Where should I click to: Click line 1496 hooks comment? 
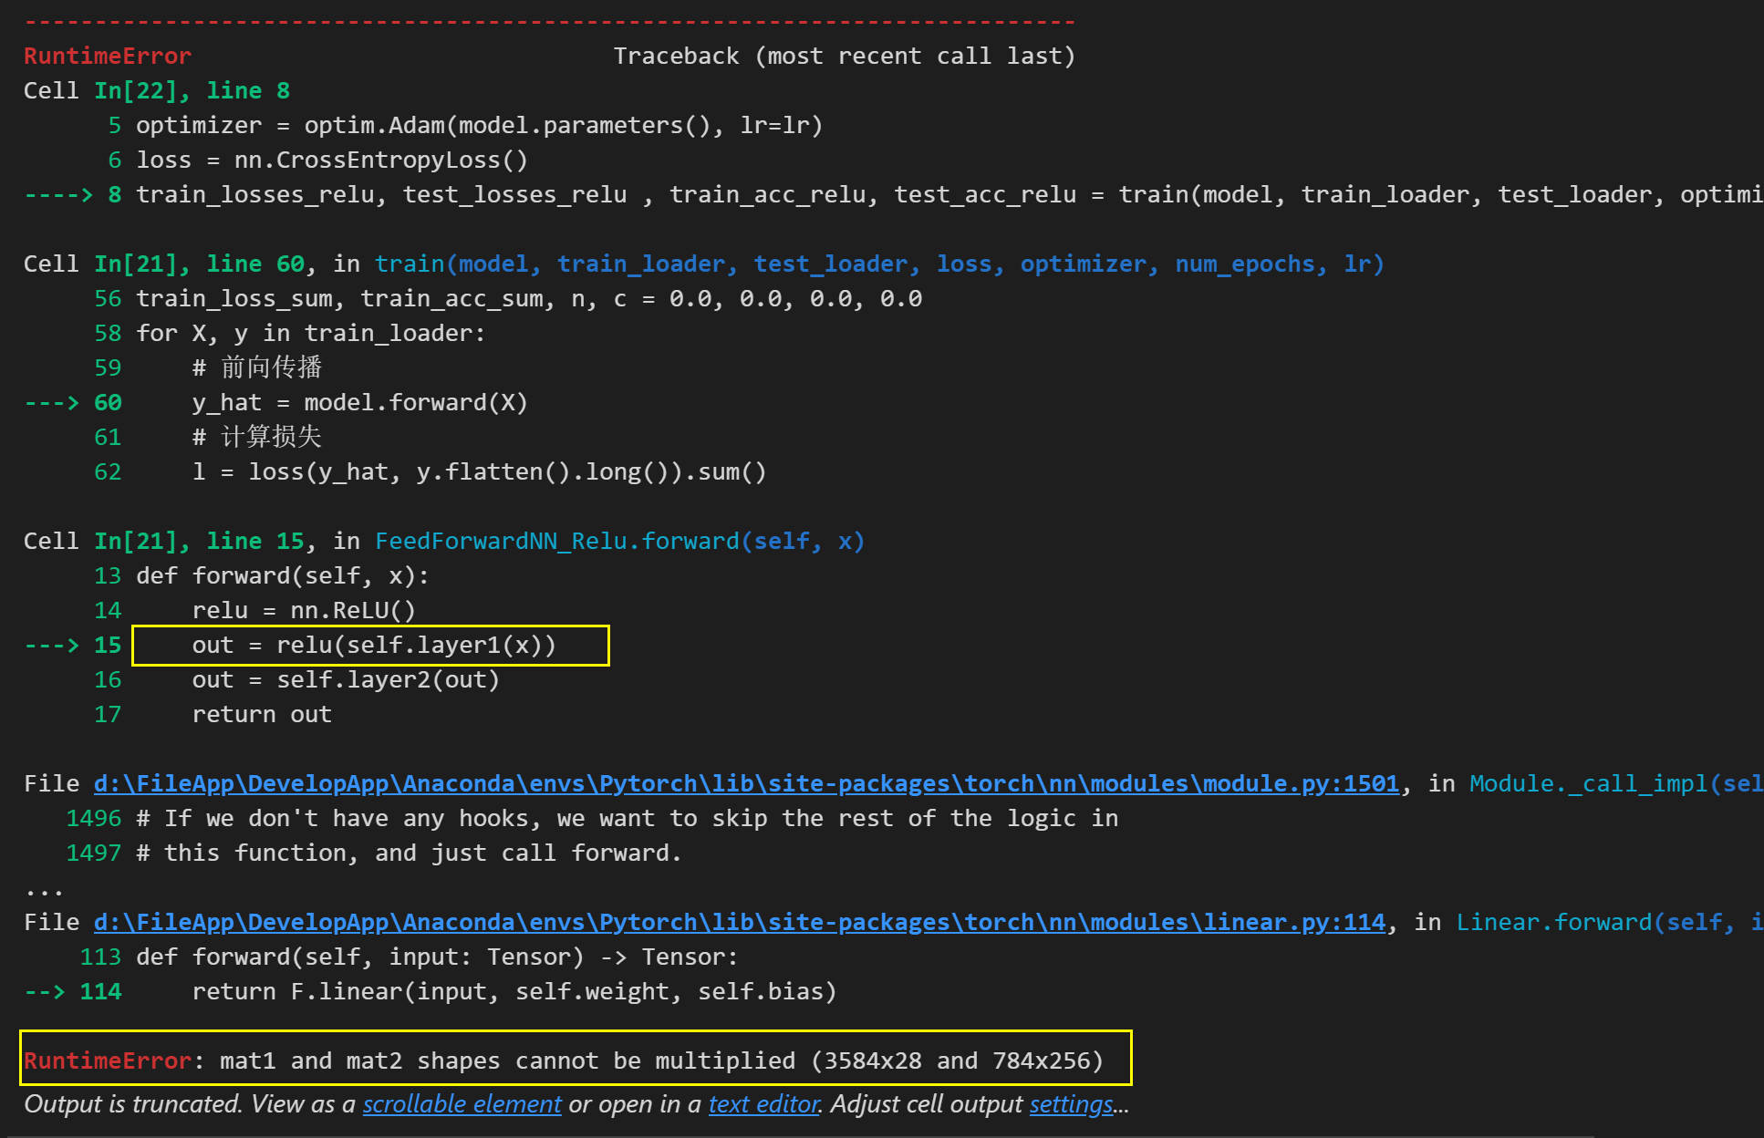pyautogui.click(x=628, y=818)
